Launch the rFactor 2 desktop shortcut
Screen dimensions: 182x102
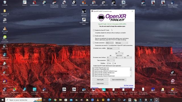point(25,3)
